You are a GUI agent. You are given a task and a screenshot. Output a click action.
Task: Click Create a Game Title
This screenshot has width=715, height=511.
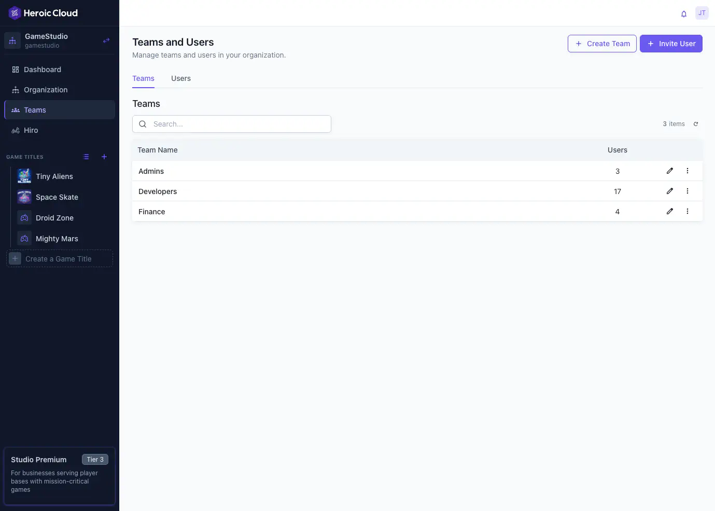pyautogui.click(x=59, y=258)
